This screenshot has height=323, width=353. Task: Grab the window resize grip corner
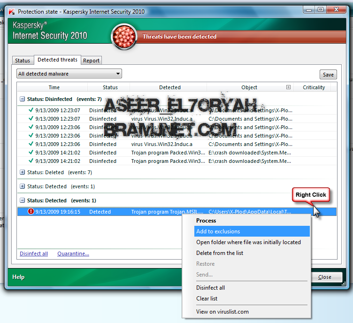(344, 284)
